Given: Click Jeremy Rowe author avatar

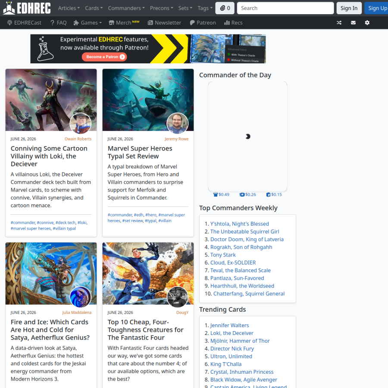Looking at the screenshot, I should point(178,123).
